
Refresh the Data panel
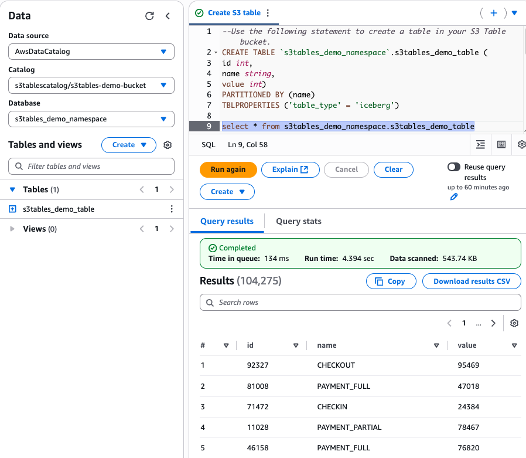pyautogui.click(x=149, y=16)
